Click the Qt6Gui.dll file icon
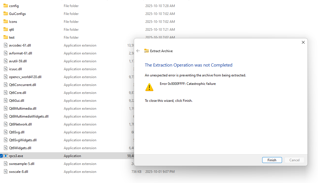Screen dimensions: 318x183 point(6,100)
